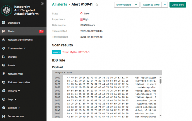Viewport: 192px width, 121px height.
Task: Click the Scan results heading
Action: pos(62,45)
